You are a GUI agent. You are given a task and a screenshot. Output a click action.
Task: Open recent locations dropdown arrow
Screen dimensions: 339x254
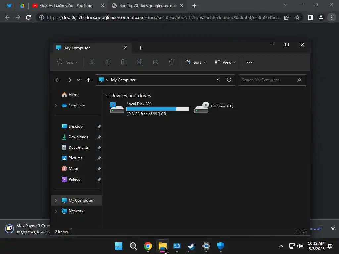coord(79,80)
